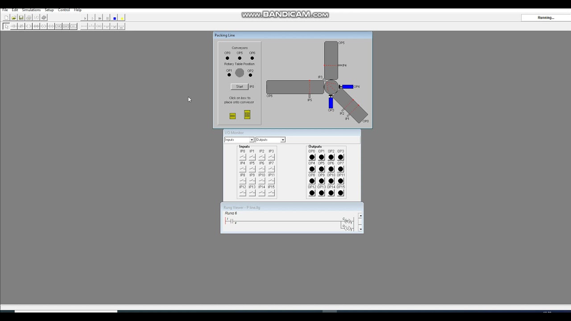Click the I/O toolbar icon
This screenshot has width=571, height=321.
click(36, 18)
